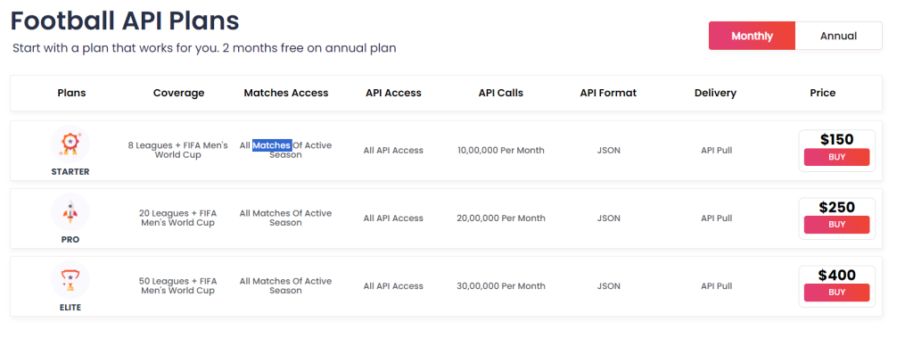Select the STARTER plan label
913x346 pixels.
(x=70, y=172)
